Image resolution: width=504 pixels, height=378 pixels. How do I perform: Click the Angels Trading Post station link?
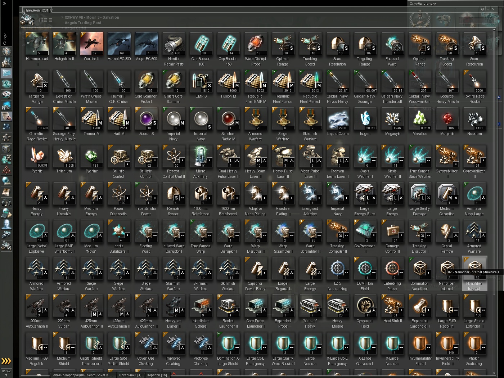[83, 23]
